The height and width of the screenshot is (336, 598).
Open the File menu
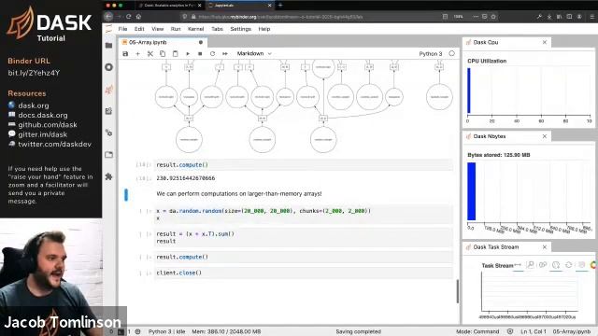tap(122, 29)
